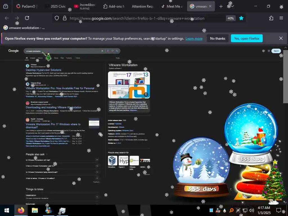Open a new browser tab
Image resolution: width=288 pixels, height=216 pixels.
click(x=221, y=6)
